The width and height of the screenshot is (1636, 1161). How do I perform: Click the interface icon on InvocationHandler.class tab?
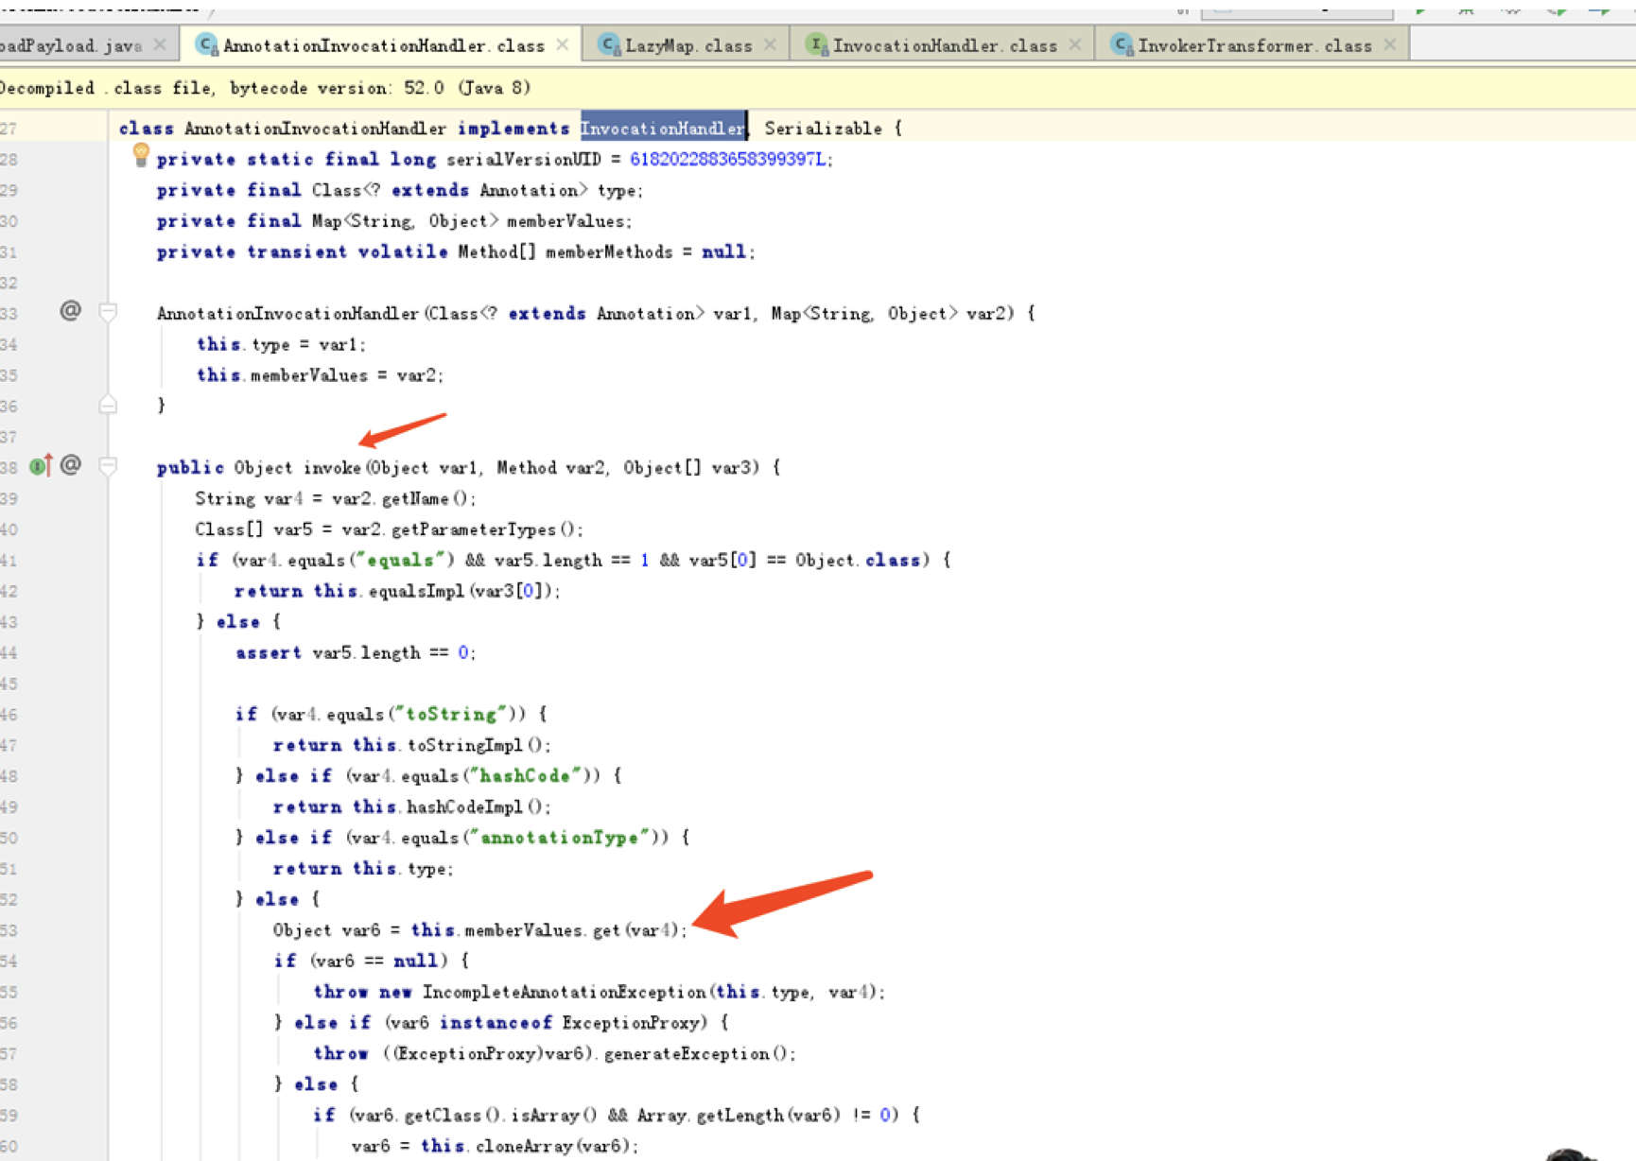(817, 44)
